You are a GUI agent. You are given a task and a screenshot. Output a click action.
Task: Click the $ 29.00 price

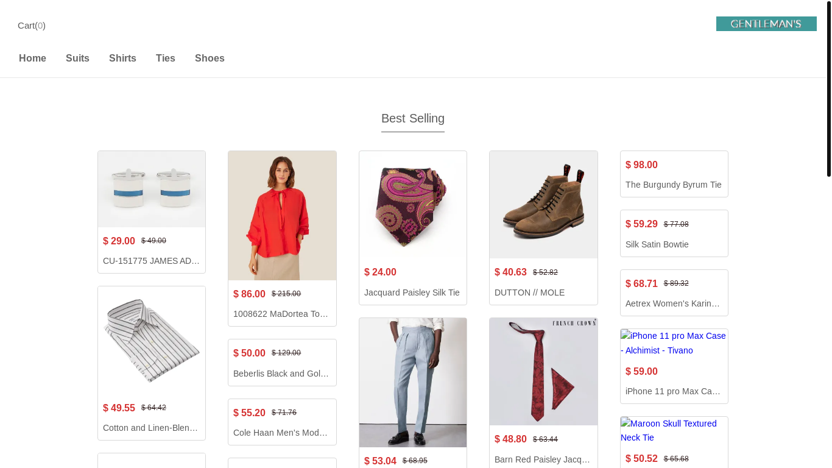click(119, 241)
